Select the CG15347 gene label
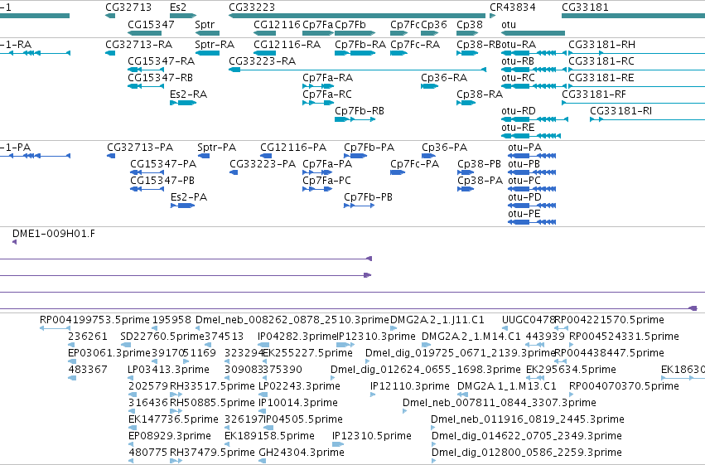Image resolution: width=705 pixels, height=465 pixels. (151, 25)
